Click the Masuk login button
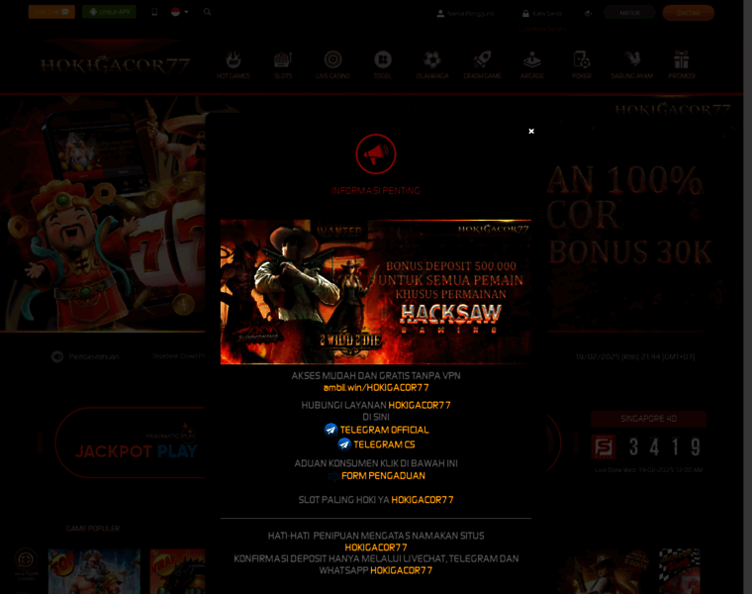Screen dimensions: 752x594 (x=629, y=13)
